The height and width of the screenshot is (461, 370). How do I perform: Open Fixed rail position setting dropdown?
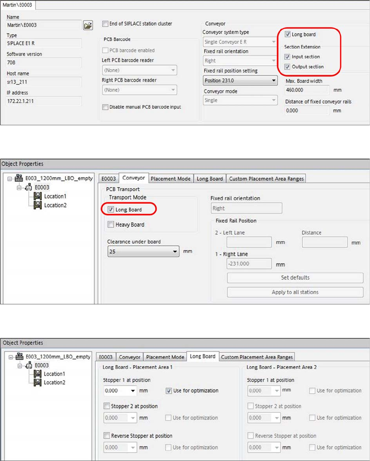[x=240, y=80]
